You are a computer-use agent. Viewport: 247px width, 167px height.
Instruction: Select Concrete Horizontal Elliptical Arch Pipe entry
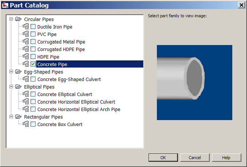pyautogui.click(x=79, y=109)
